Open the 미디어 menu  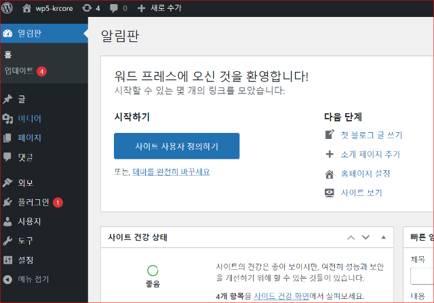30,119
